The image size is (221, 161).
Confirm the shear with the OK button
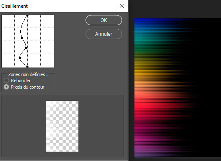click(104, 20)
